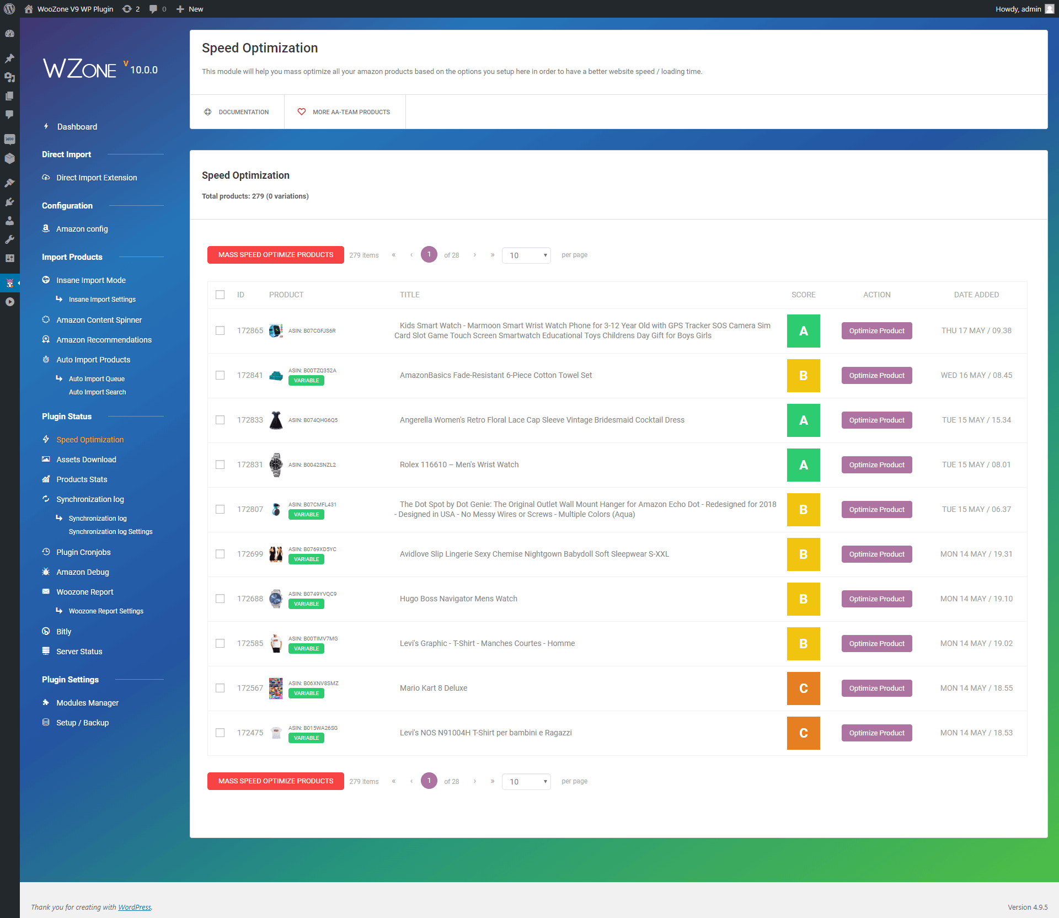Image resolution: width=1059 pixels, height=918 pixels.
Task: Click bottom Mass Speed Optimize Products button
Action: (276, 781)
